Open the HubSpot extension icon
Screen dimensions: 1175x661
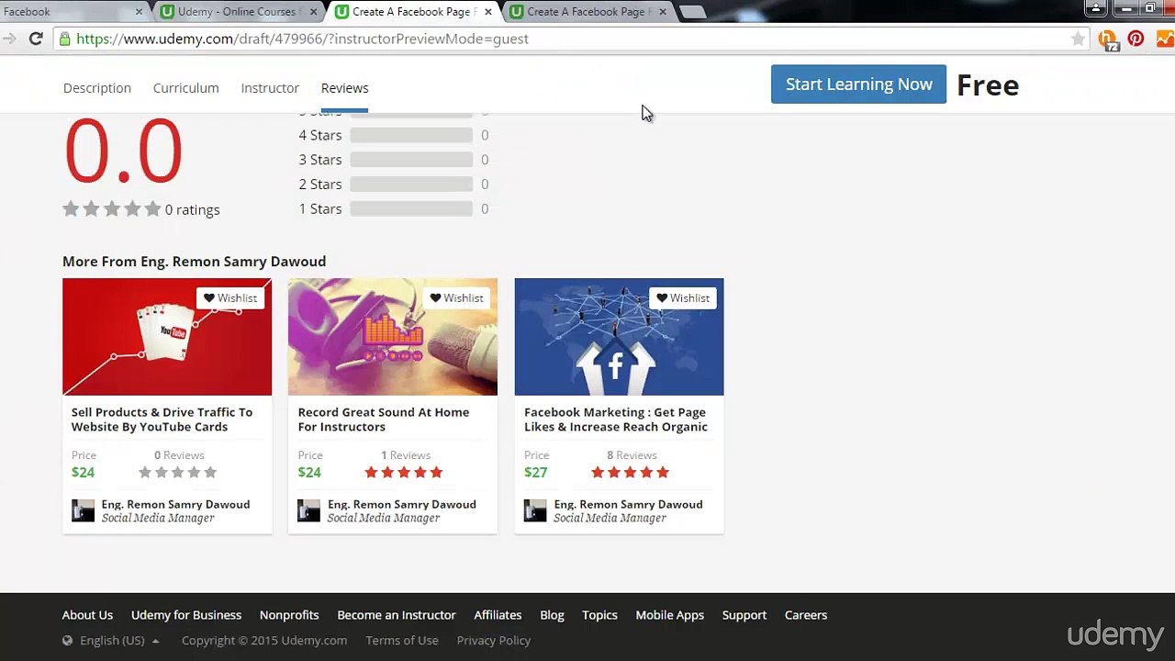(1108, 39)
